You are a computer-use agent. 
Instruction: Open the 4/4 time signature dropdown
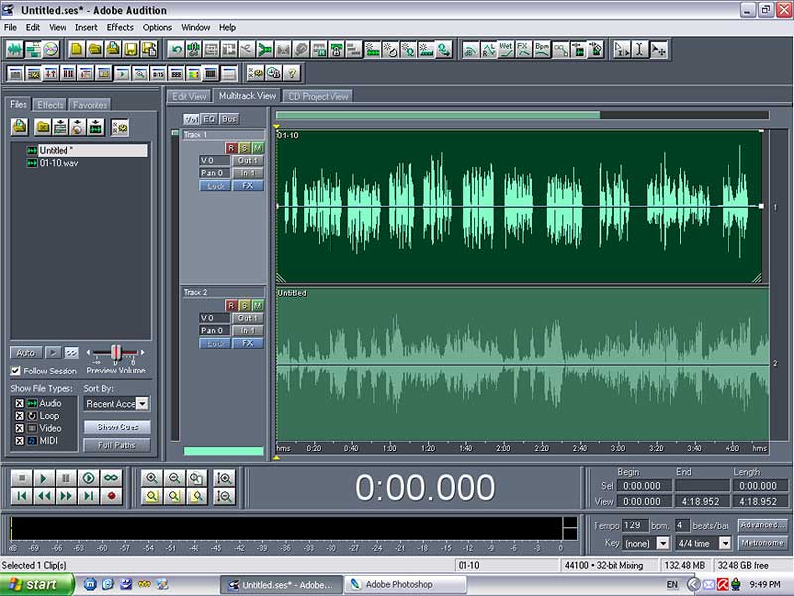(725, 543)
